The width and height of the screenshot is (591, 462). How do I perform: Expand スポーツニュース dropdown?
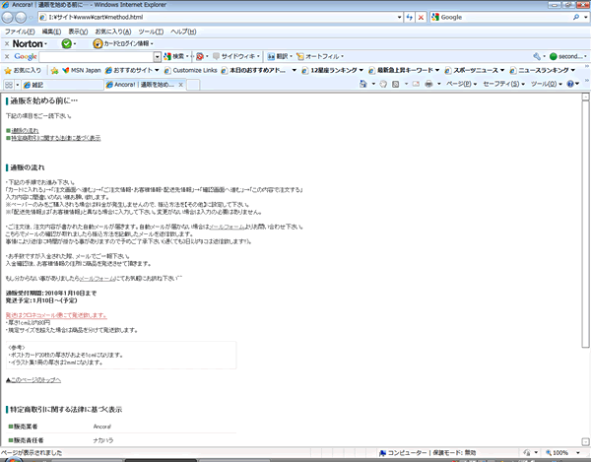[x=502, y=71]
